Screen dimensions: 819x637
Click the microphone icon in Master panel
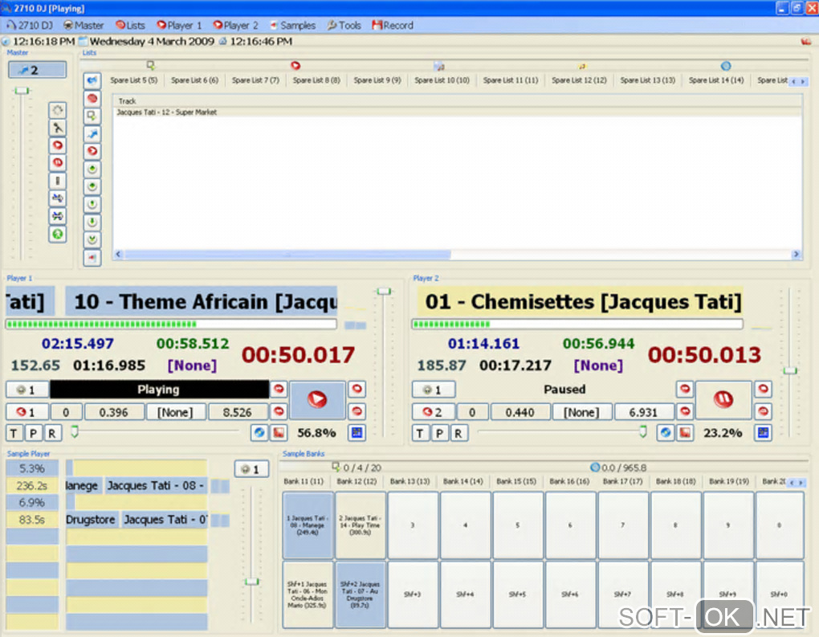coord(58,128)
